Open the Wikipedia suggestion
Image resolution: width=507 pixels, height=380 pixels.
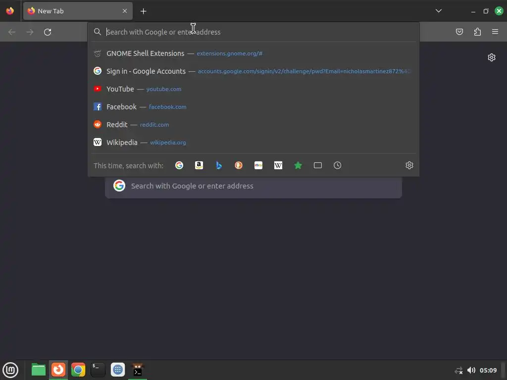coord(254,142)
